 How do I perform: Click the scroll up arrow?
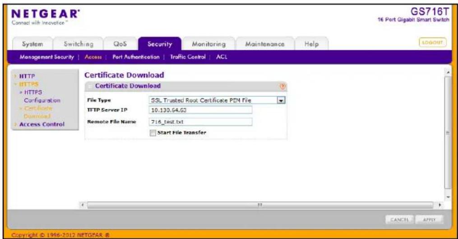point(448,72)
